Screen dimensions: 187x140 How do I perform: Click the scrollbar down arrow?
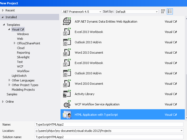click(x=186, y=118)
